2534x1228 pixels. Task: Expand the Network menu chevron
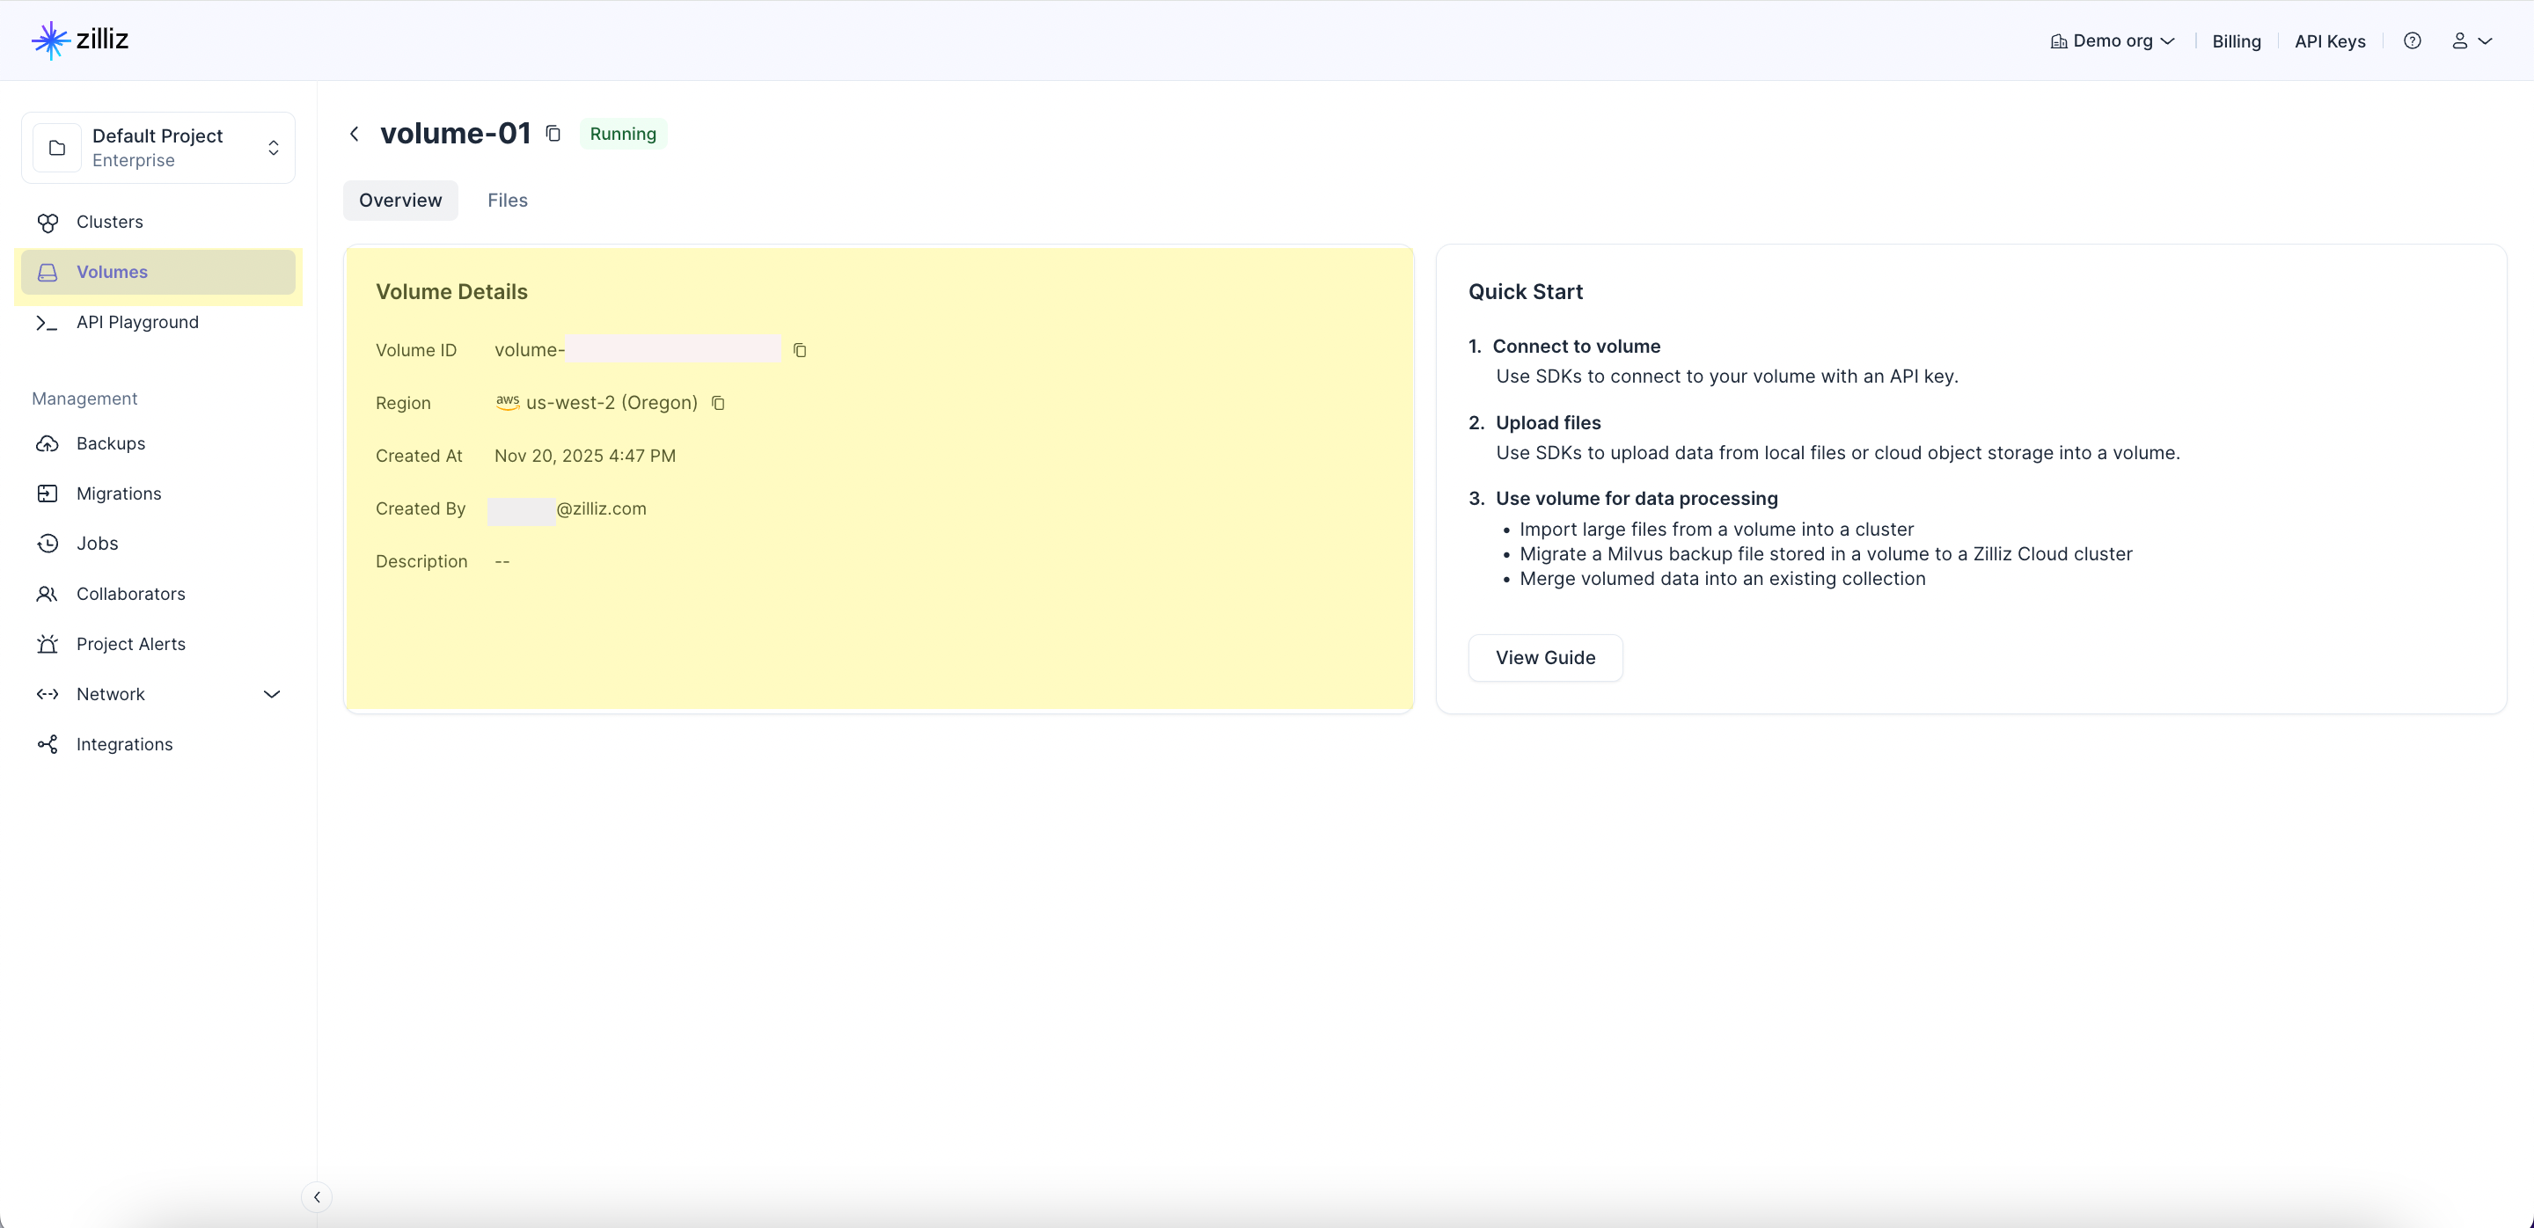[x=273, y=694]
